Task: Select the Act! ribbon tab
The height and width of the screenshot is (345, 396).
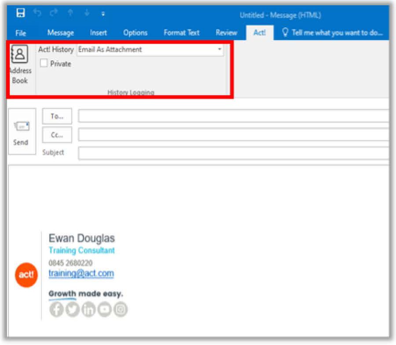Action: (x=259, y=33)
